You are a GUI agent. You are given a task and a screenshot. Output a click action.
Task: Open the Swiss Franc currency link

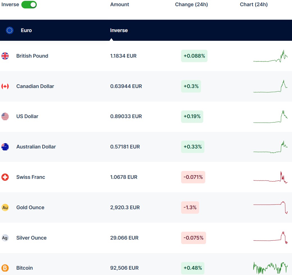tap(31, 177)
